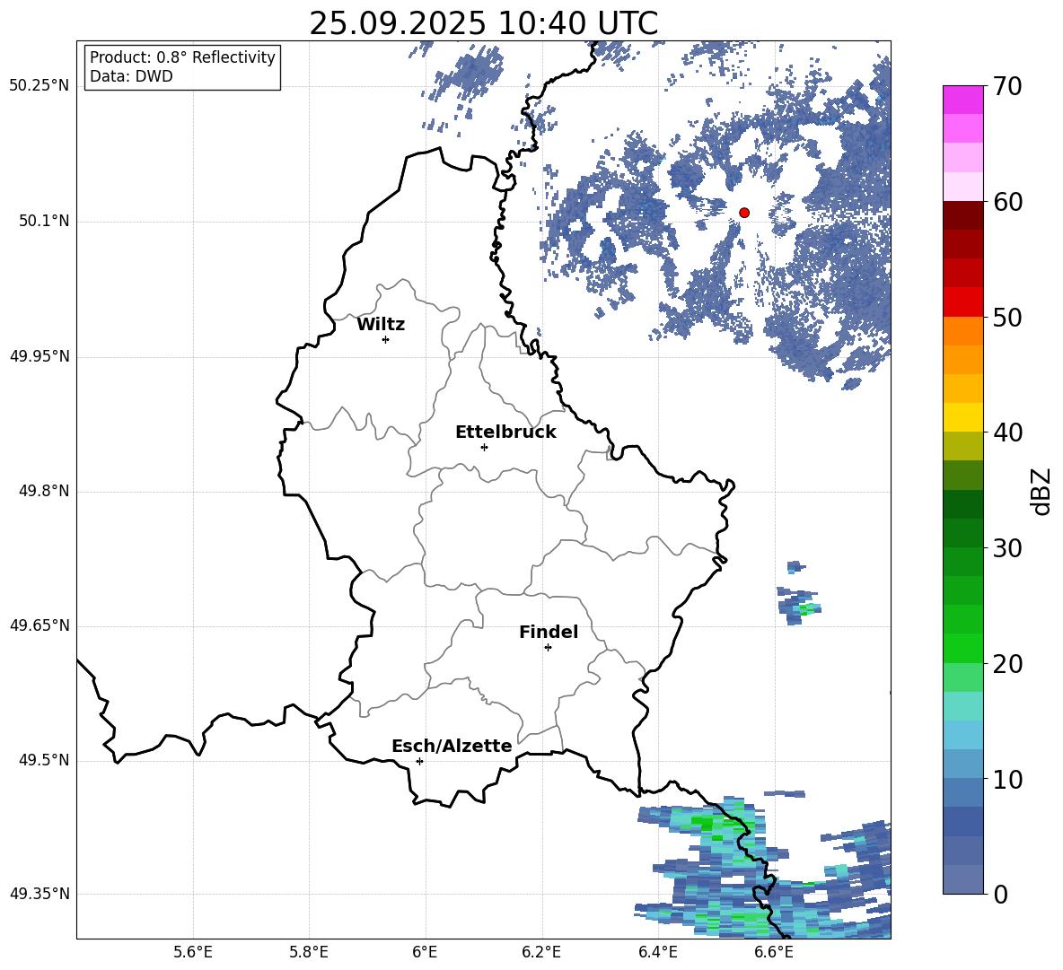Click the colorbar tick label 10
1063x970 pixels.
(x=1007, y=779)
